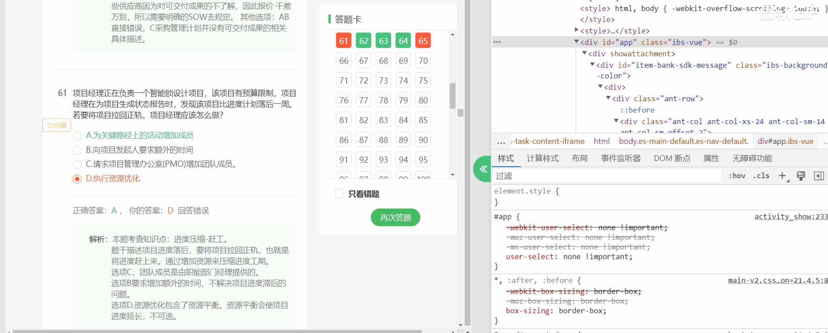Viewport: 828px width, 333px height.
Task: Collapse the ant-col ant-col-xs-24 div node
Action: 616,121
